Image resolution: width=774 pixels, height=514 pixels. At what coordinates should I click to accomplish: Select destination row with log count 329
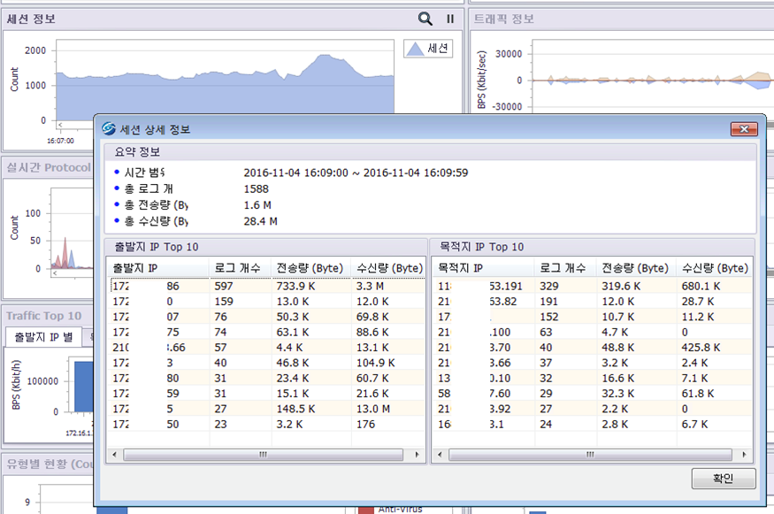(x=594, y=286)
